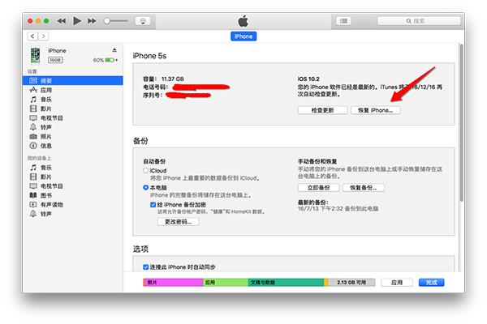
Task: Adjust the volume slider
Action: coord(116,21)
